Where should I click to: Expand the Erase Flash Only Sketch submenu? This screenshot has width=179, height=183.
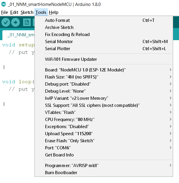tap(104, 141)
